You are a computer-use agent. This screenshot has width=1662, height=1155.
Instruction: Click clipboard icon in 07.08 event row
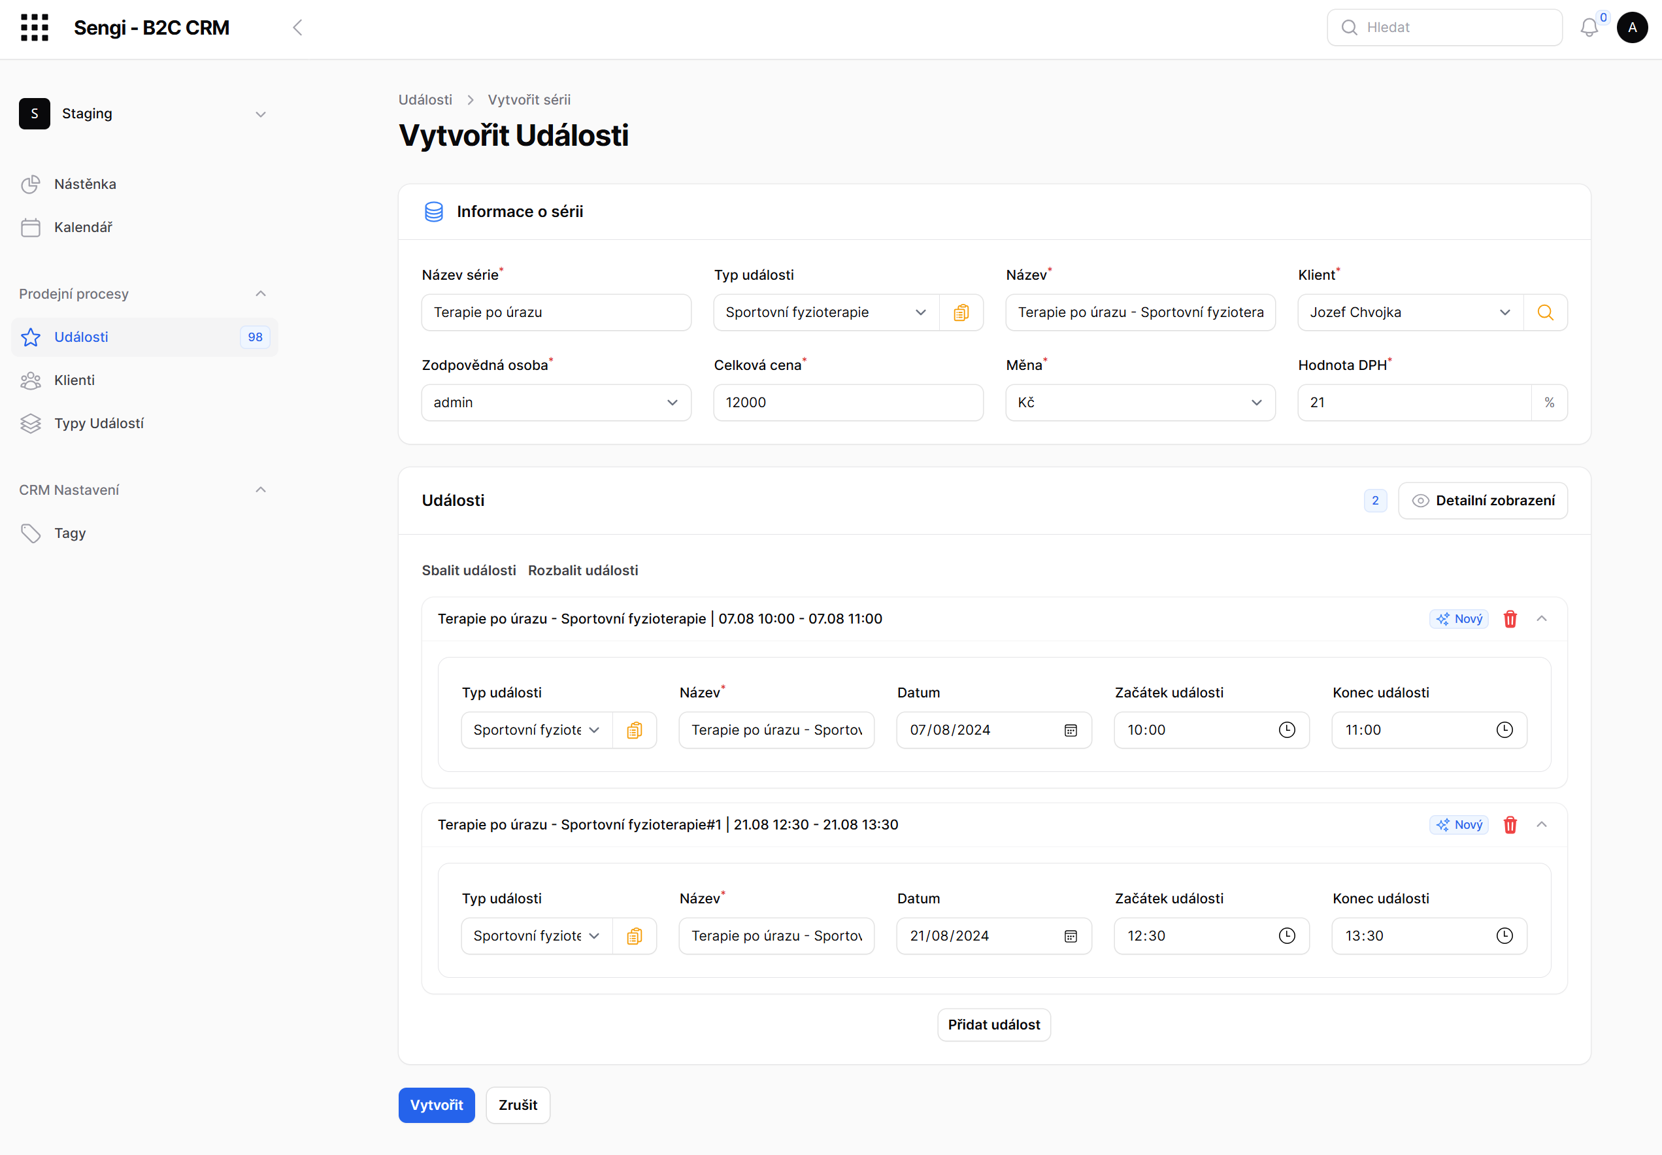635,730
